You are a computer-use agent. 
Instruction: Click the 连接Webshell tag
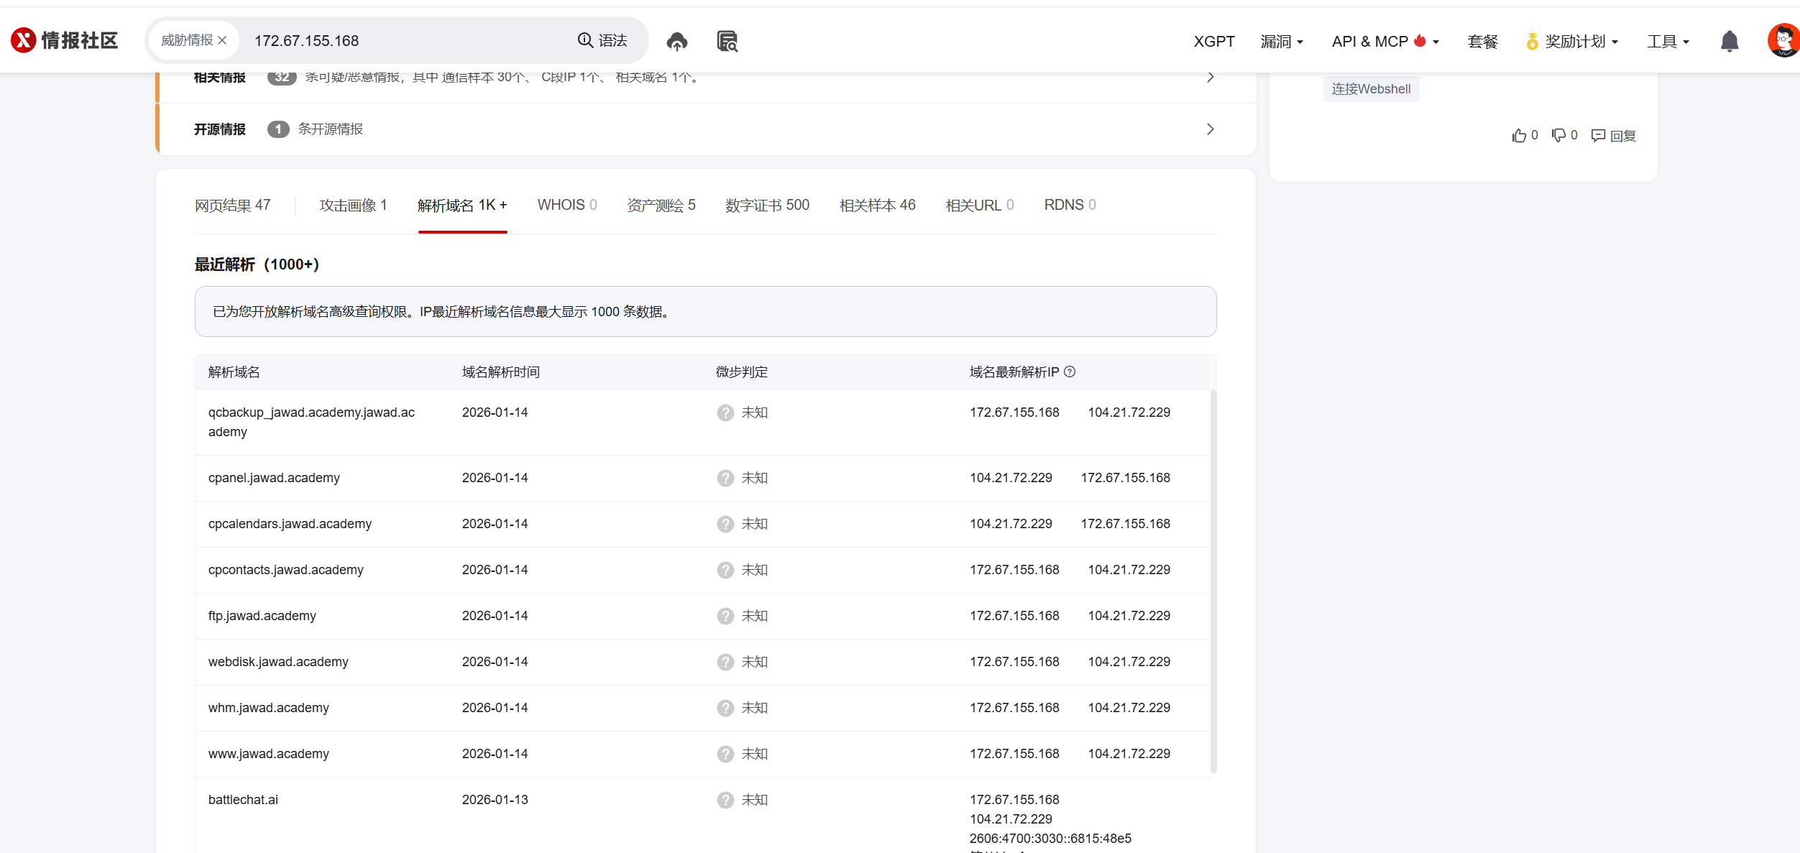pos(1370,89)
